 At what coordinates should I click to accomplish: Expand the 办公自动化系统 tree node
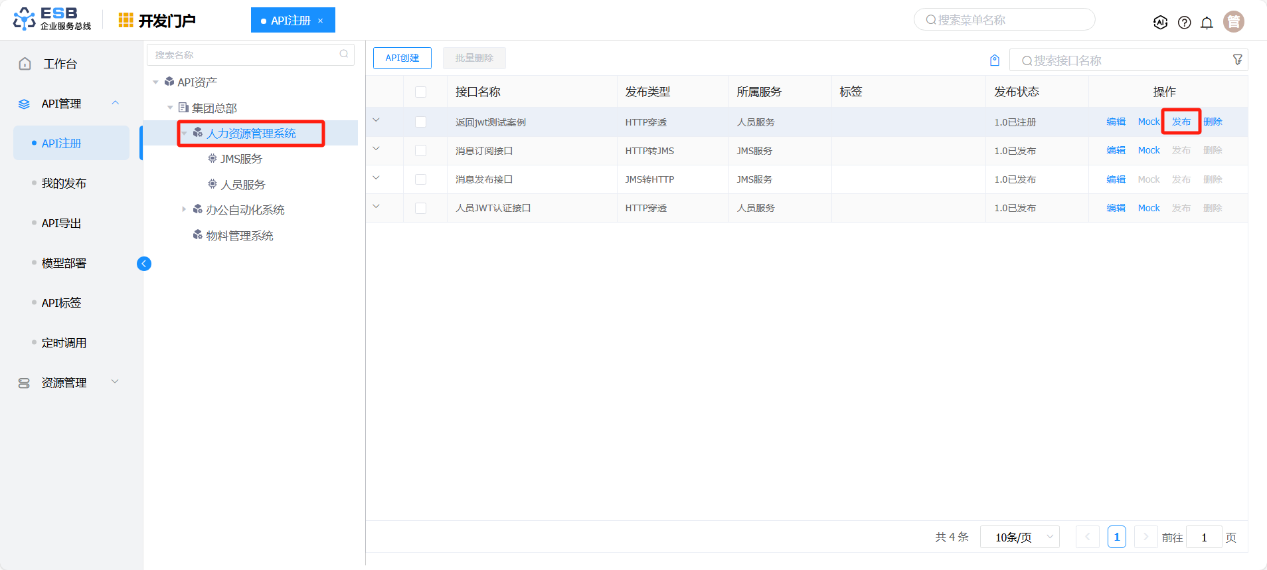pyautogui.click(x=184, y=210)
